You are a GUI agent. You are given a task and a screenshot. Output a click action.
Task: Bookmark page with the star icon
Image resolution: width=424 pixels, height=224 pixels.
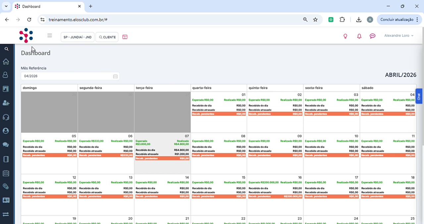(x=315, y=20)
